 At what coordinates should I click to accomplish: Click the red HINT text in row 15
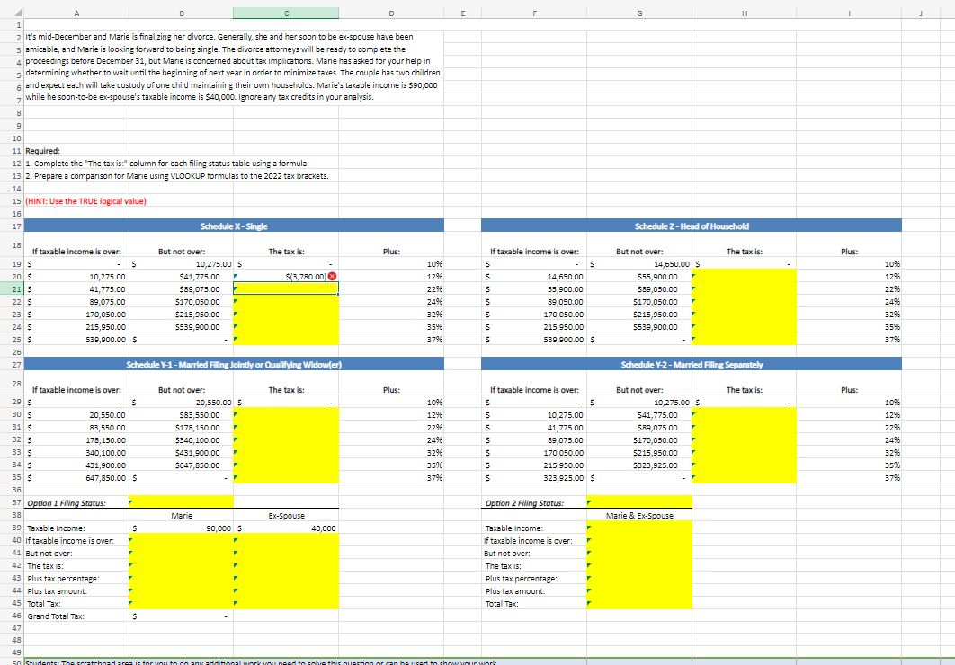click(x=85, y=201)
